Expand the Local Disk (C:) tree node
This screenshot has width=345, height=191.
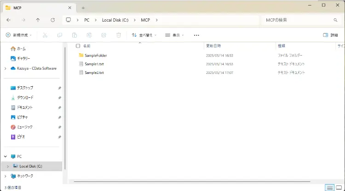click(x=8, y=166)
